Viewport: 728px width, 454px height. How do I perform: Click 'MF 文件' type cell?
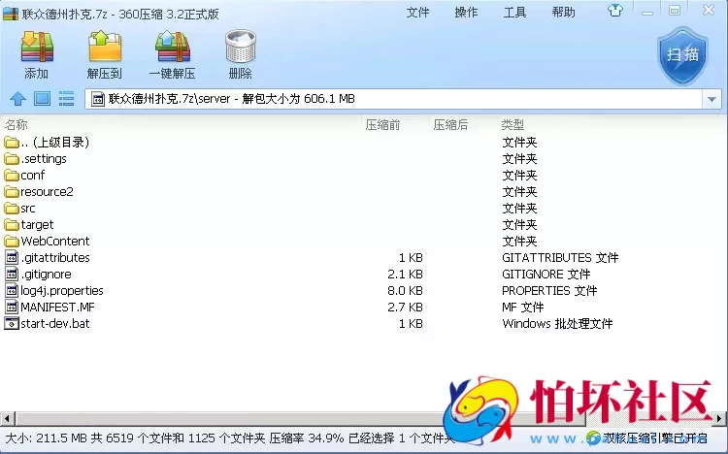[x=523, y=308]
